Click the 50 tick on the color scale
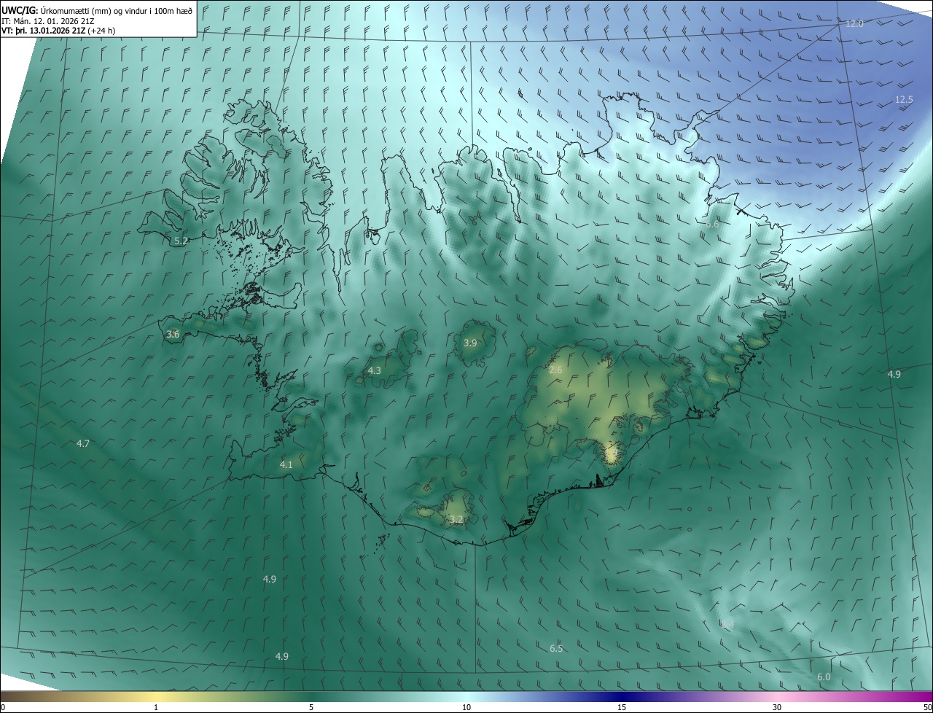The height and width of the screenshot is (713, 933). coord(927,707)
